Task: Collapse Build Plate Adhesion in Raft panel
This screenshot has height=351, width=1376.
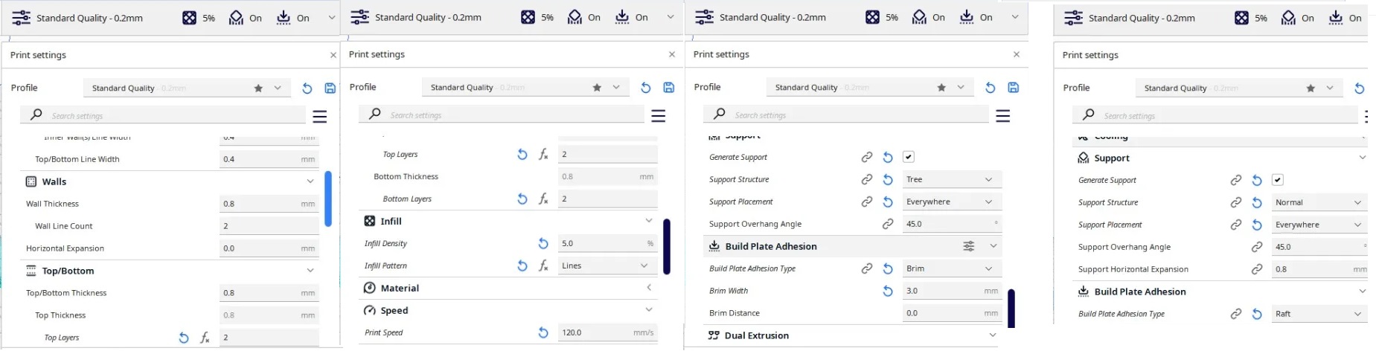Action: click(1363, 292)
